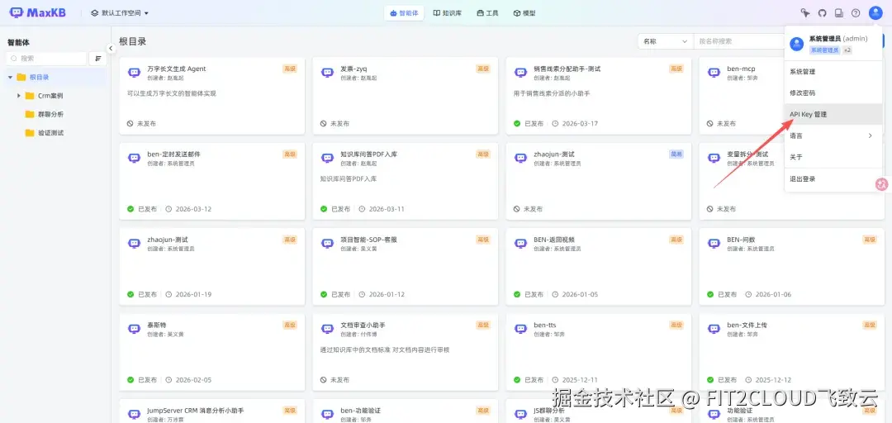Expand the Crm案例 folder arrow
This screenshot has height=423, width=892.
pos(19,96)
